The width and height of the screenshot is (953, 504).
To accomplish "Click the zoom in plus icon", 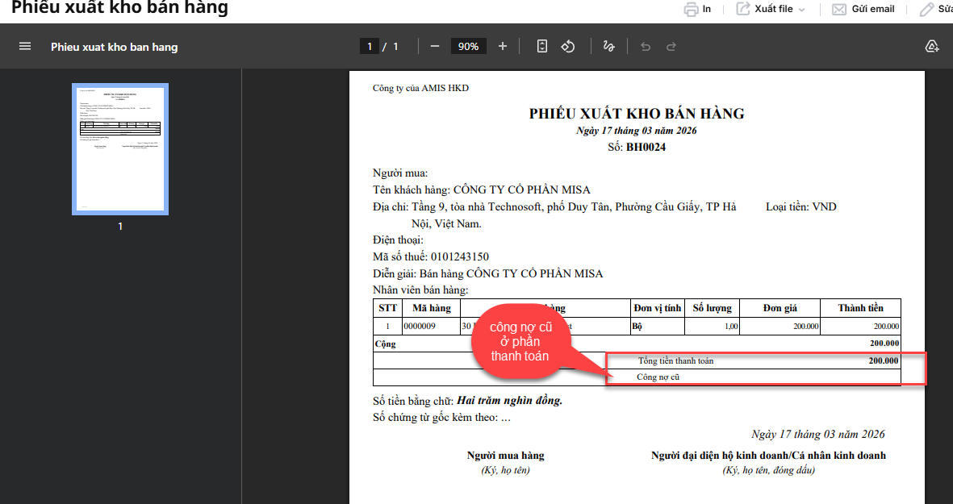I will [x=503, y=47].
